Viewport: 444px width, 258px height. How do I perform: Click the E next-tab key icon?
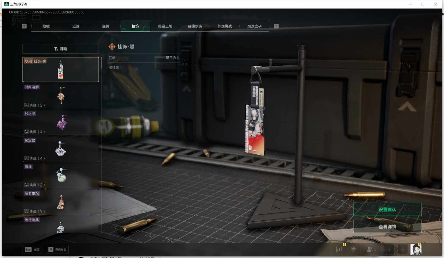276,26
